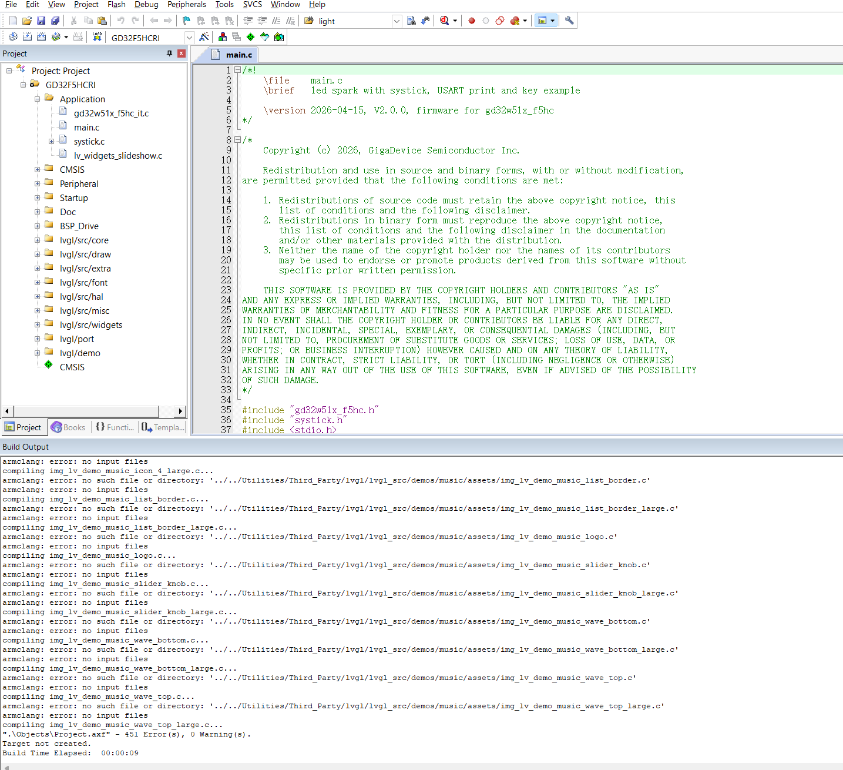843x770 pixels.
Task: Click the Project panel scroll right arrow
Action: click(x=180, y=411)
